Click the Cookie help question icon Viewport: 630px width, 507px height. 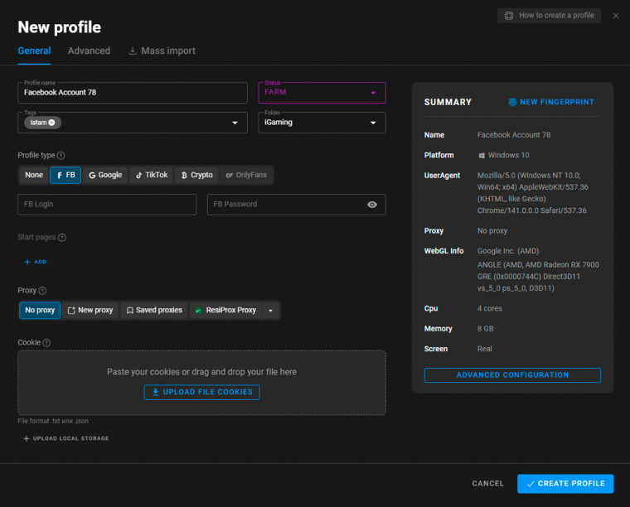[x=46, y=343]
